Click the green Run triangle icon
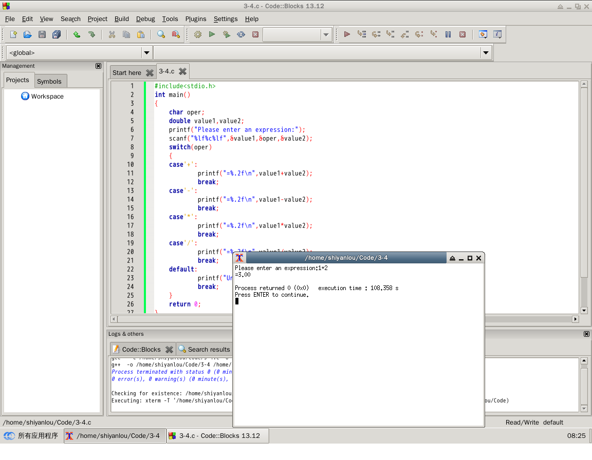The width and height of the screenshot is (592, 460). point(212,34)
